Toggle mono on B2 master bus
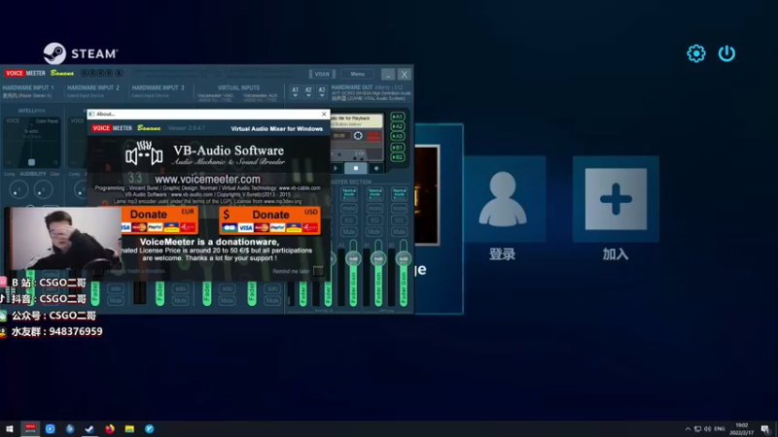 click(400, 209)
